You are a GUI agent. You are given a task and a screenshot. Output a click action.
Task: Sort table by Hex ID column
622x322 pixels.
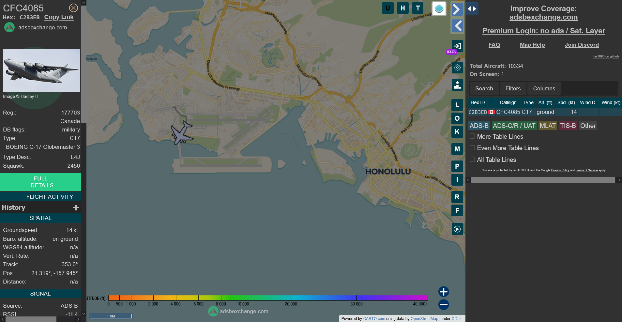(478, 102)
